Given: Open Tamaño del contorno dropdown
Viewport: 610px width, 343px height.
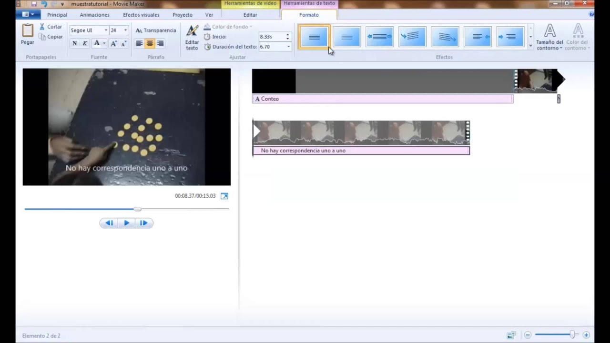Looking at the screenshot, I should (549, 37).
